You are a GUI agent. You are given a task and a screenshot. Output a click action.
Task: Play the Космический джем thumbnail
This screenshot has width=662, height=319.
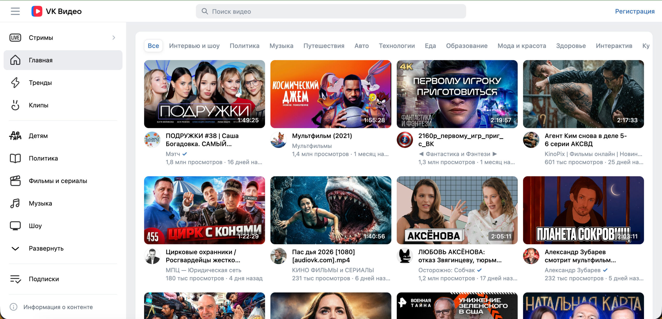331,94
